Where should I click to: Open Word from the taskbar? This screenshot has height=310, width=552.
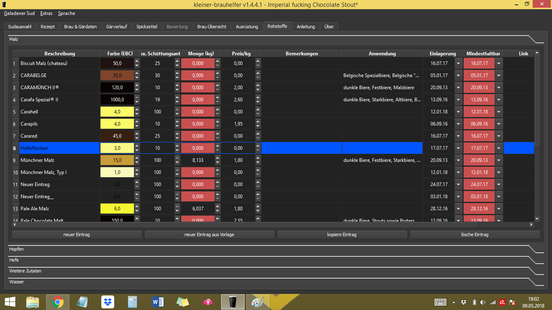click(x=157, y=302)
